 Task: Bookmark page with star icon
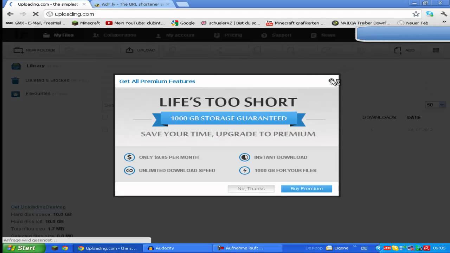[416, 14]
